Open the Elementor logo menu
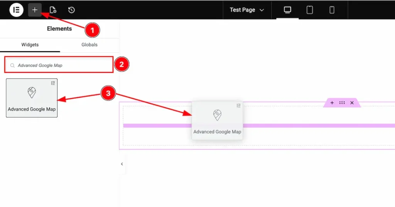The width and height of the screenshot is (395, 207). point(16,10)
